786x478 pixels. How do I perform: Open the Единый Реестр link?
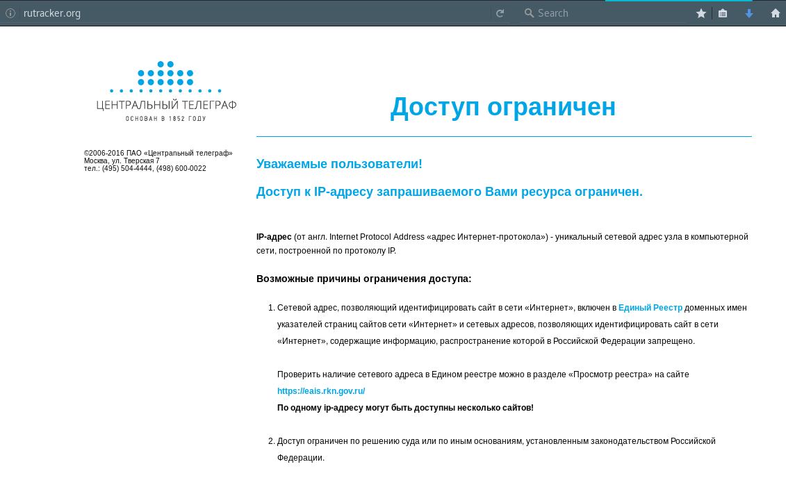tap(650, 308)
